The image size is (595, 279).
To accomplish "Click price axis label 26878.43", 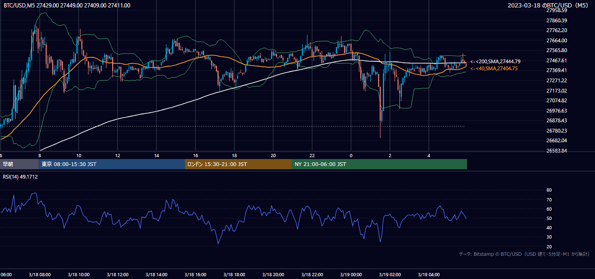I will [x=557, y=120].
